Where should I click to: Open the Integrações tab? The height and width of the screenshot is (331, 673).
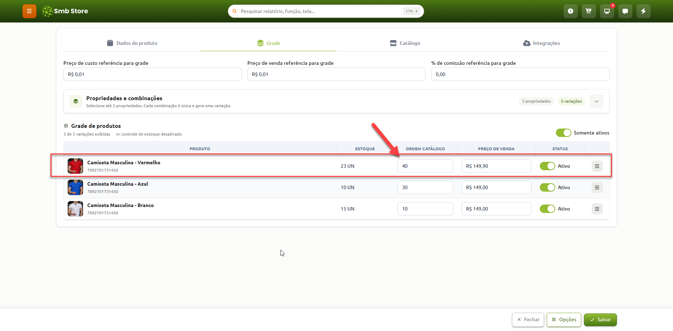(542, 43)
